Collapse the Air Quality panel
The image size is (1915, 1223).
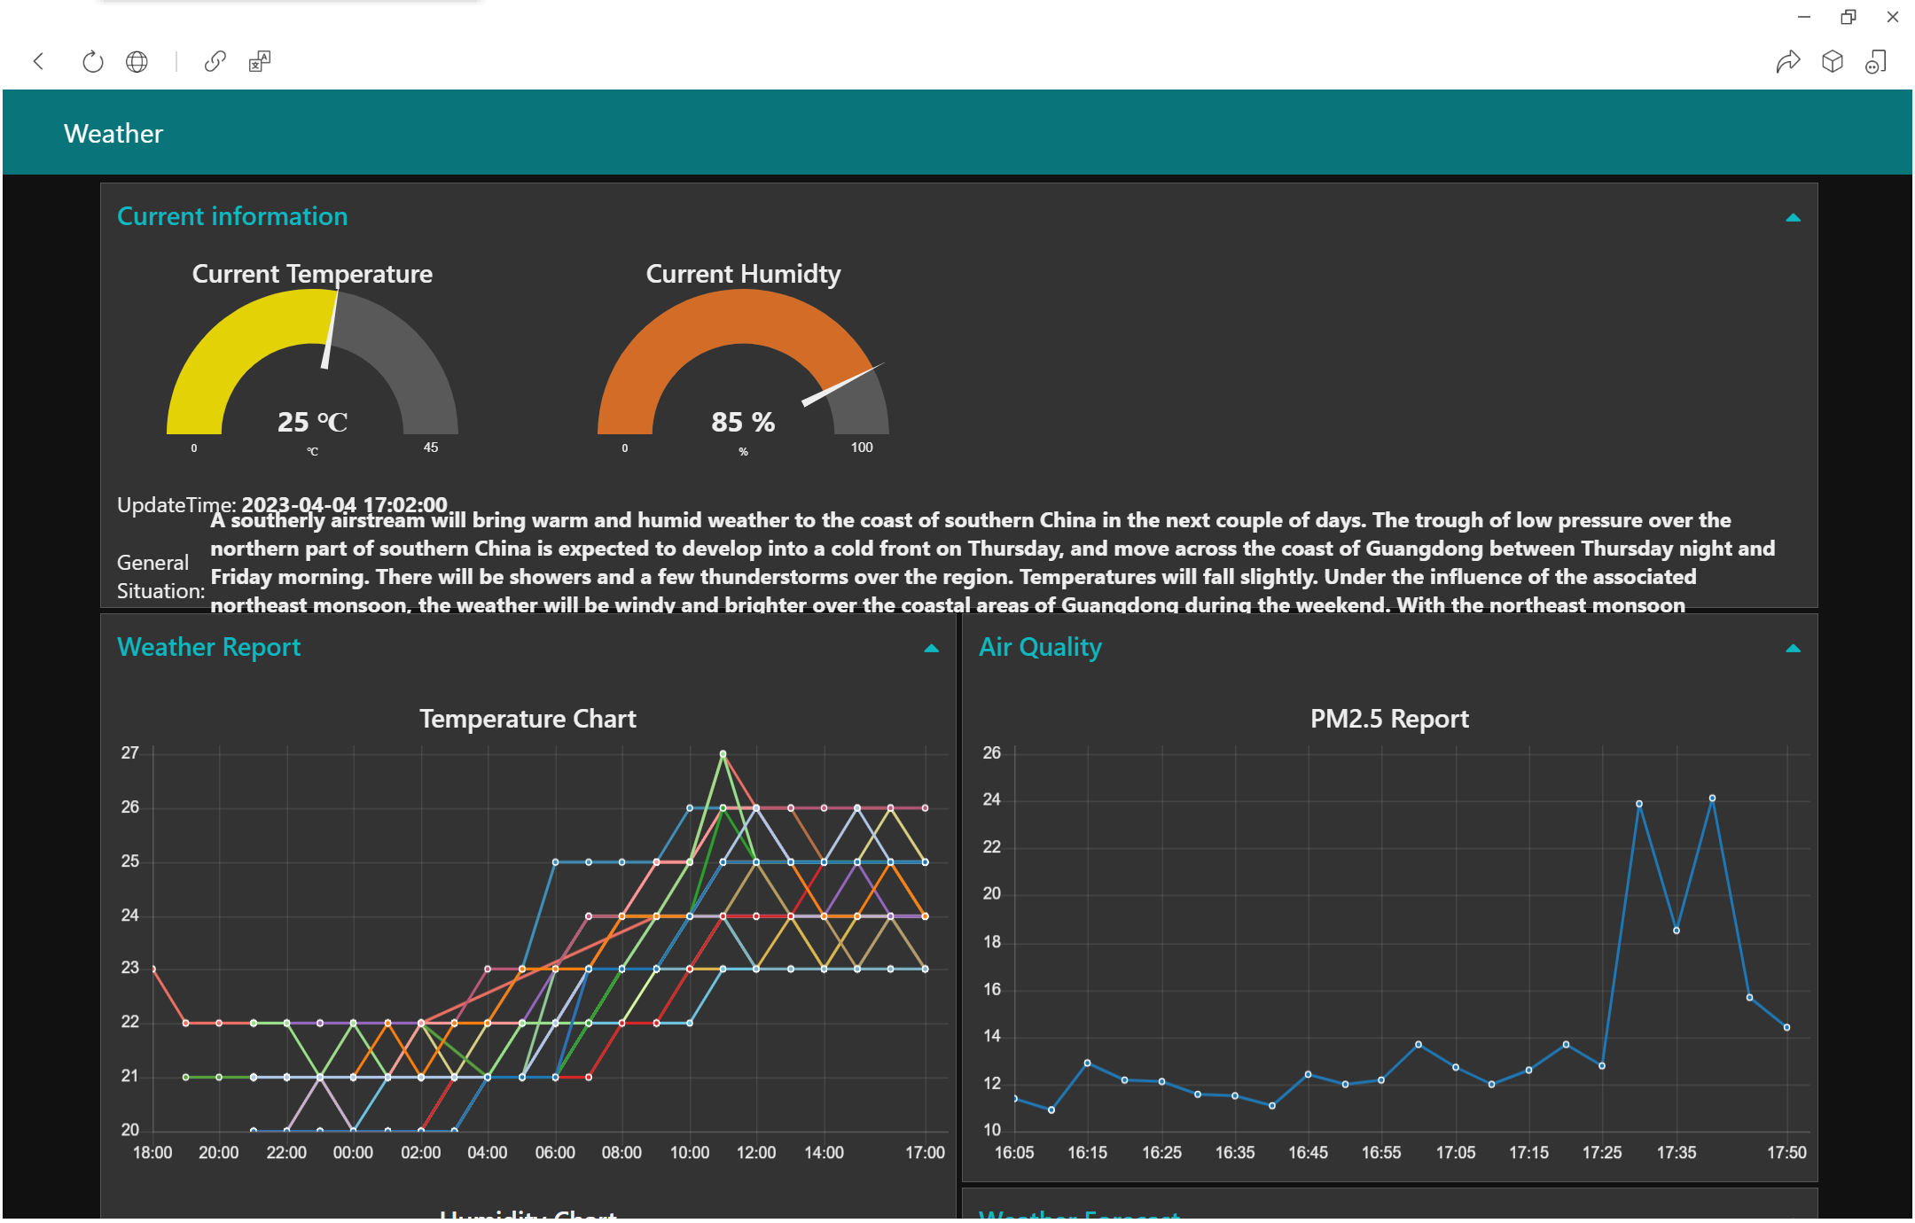tap(1792, 648)
